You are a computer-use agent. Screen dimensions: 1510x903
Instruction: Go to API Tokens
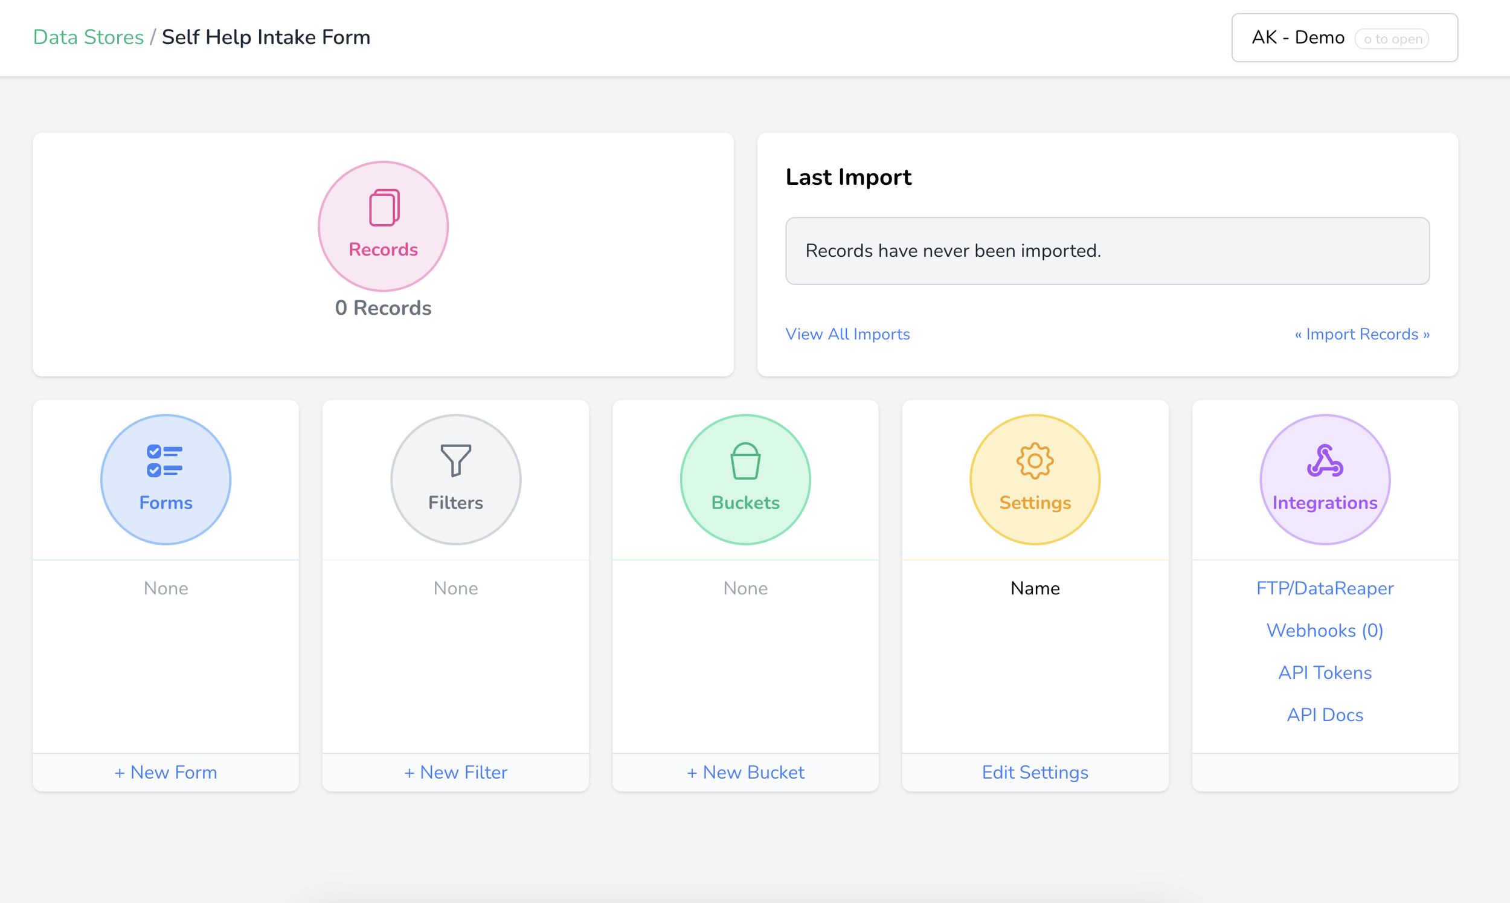pyautogui.click(x=1325, y=672)
